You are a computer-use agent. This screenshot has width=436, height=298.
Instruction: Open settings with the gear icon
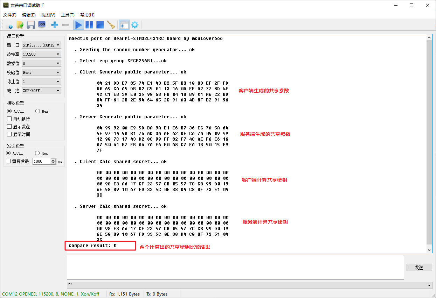click(135, 24)
